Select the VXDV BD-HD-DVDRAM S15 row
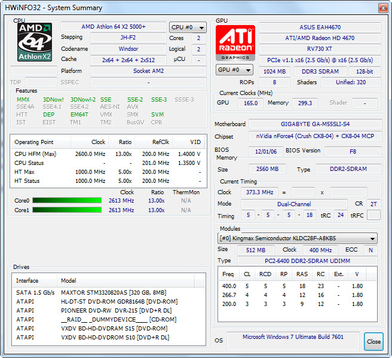The image size is (392, 358). [x=109, y=329]
